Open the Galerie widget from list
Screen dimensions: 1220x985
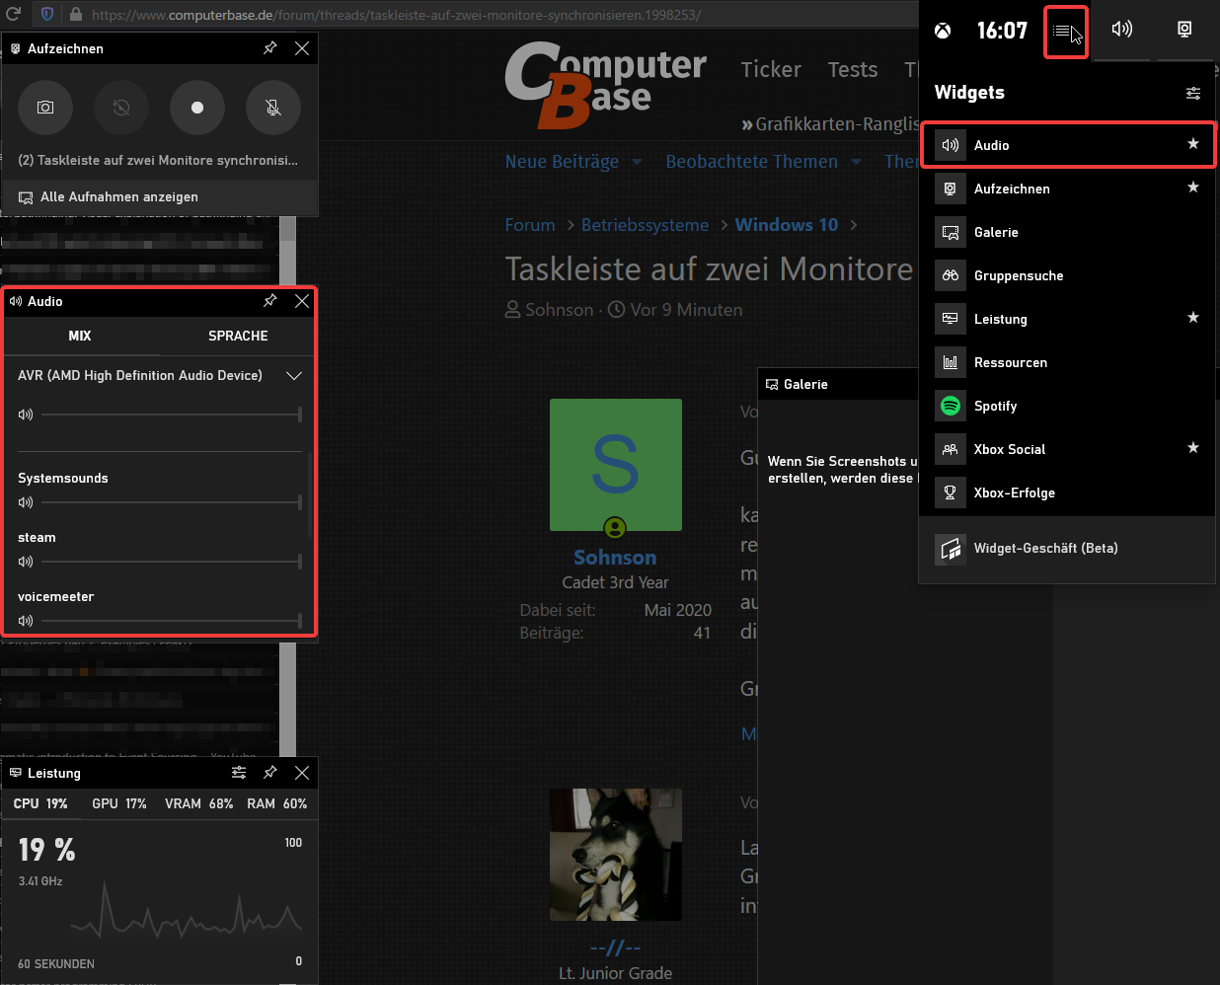(x=1067, y=232)
